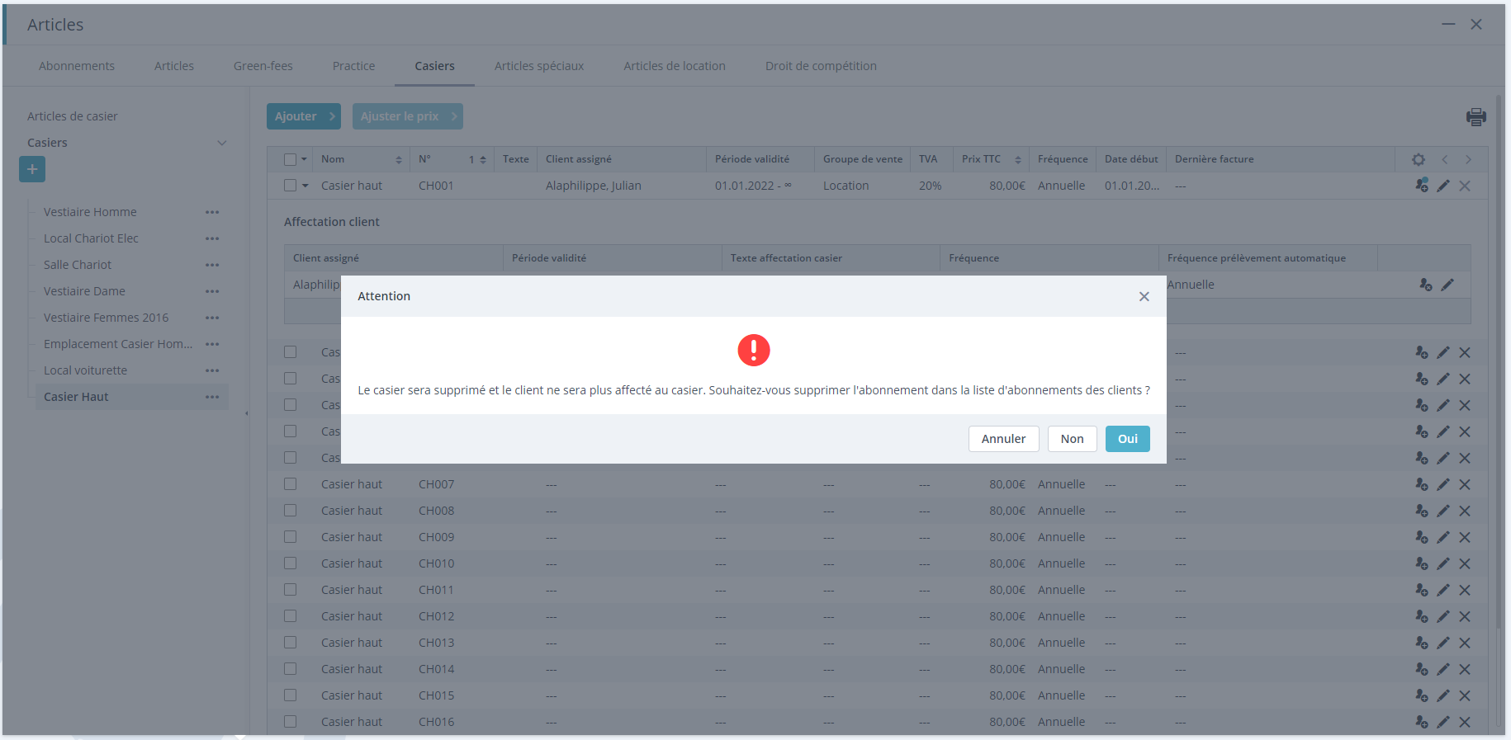Open the print icon
The width and height of the screenshot is (1511, 740).
click(1476, 117)
